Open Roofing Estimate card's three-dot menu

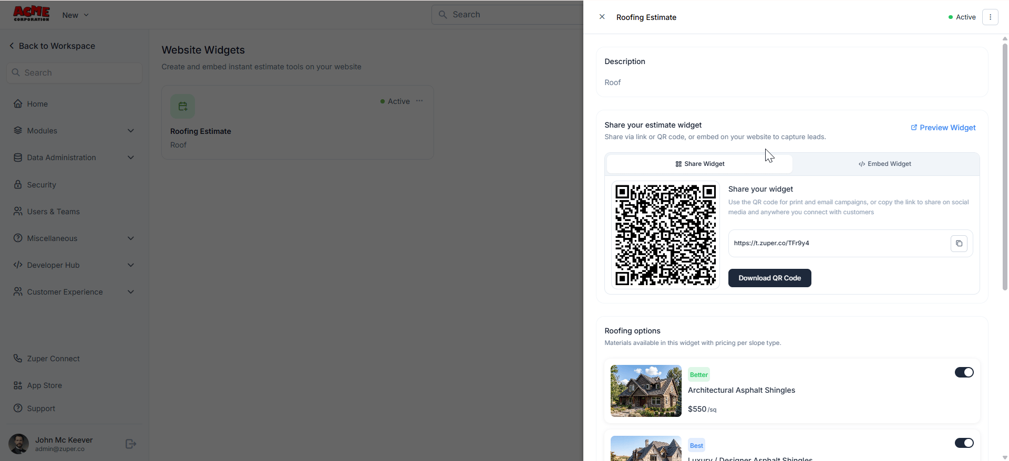click(x=419, y=101)
